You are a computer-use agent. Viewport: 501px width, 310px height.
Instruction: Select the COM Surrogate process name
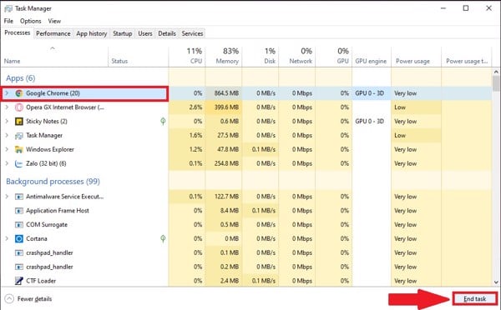pyautogui.click(x=47, y=225)
